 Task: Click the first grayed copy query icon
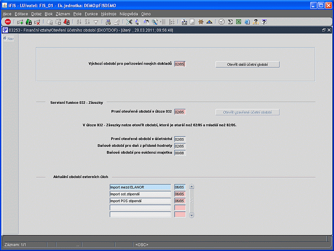50,22
